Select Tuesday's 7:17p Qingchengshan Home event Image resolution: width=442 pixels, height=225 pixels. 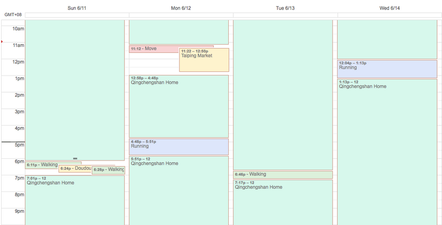283,201
